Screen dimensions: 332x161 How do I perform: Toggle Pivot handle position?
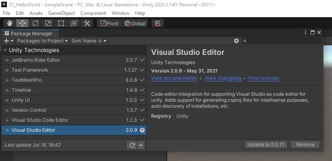109,23
